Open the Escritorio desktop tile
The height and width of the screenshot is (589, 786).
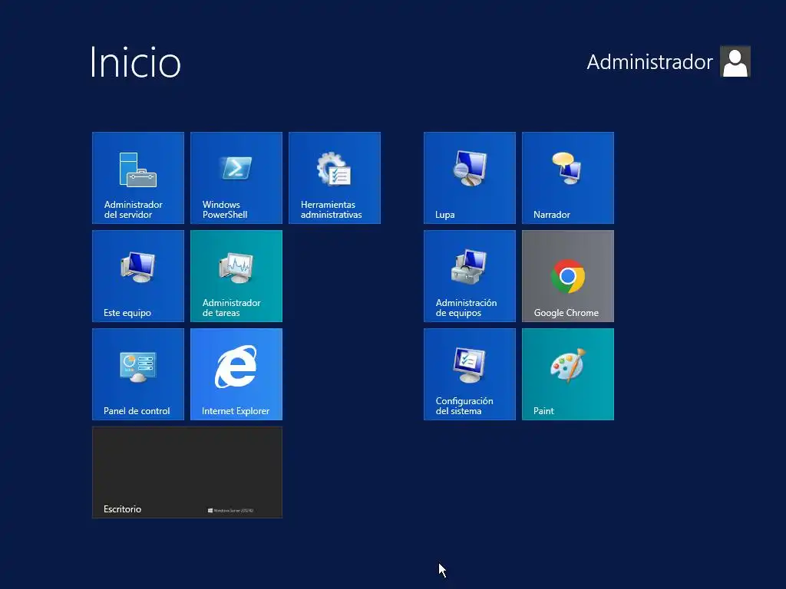tap(187, 472)
